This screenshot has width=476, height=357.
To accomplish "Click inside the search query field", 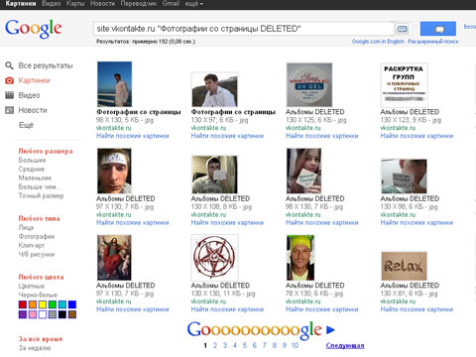I will pyautogui.click(x=243, y=29).
